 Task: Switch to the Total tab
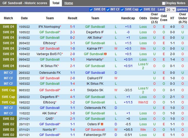56,3
